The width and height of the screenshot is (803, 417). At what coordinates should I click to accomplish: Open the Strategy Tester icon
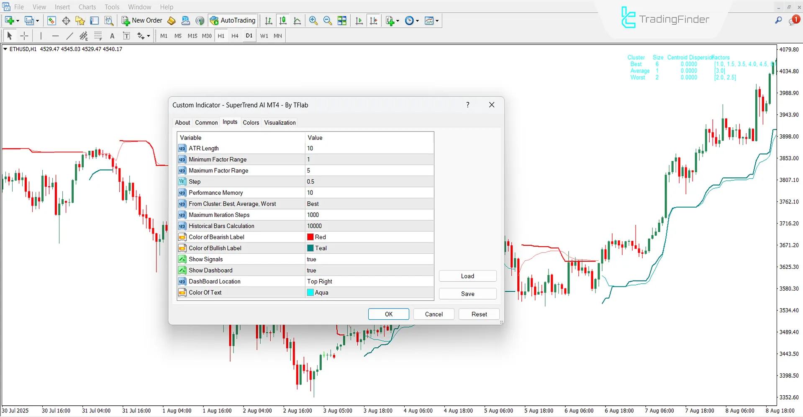109,21
